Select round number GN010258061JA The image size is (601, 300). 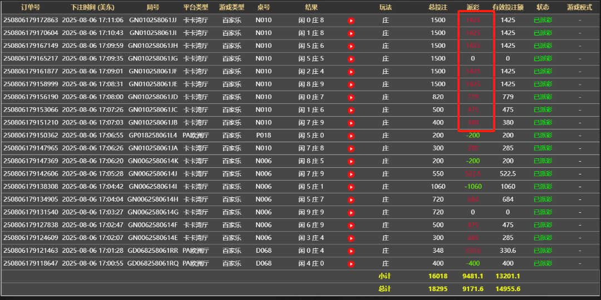pyautogui.click(x=153, y=148)
